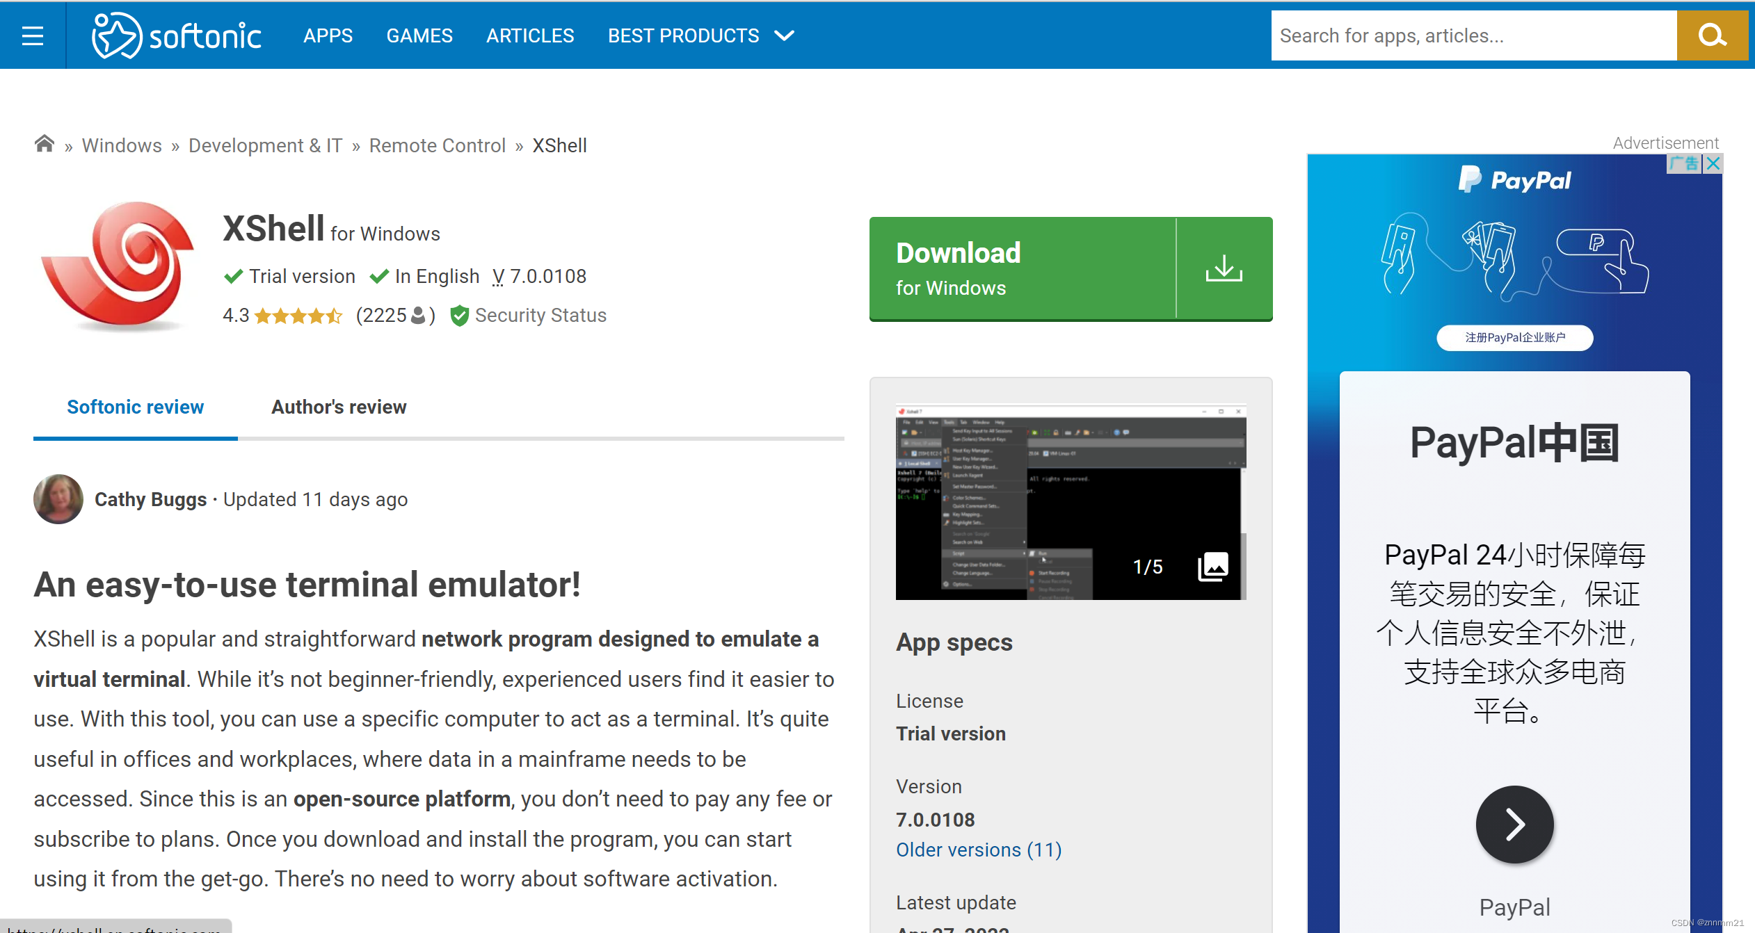Close the PayPal advertisement

point(1713,164)
